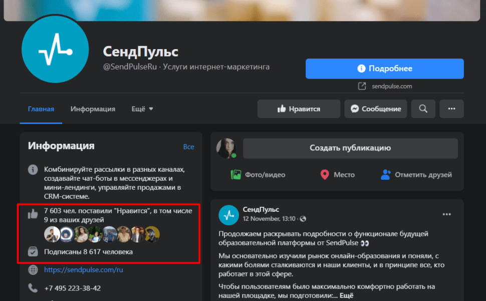486x301 pixels.
Task: Open the page search magnifier icon
Action: point(423,109)
